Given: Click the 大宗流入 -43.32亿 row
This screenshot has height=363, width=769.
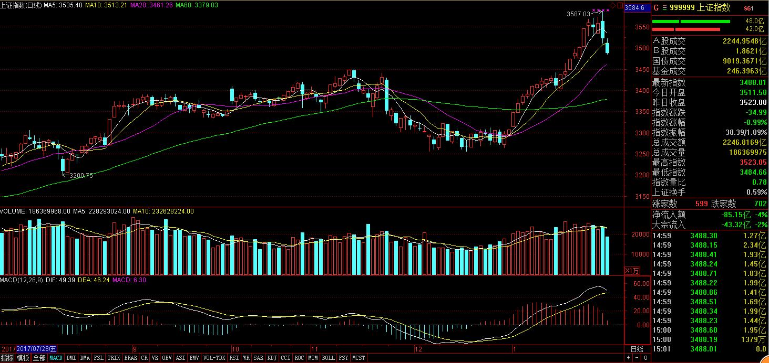Looking at the screenshot, I should click(710, 225).
